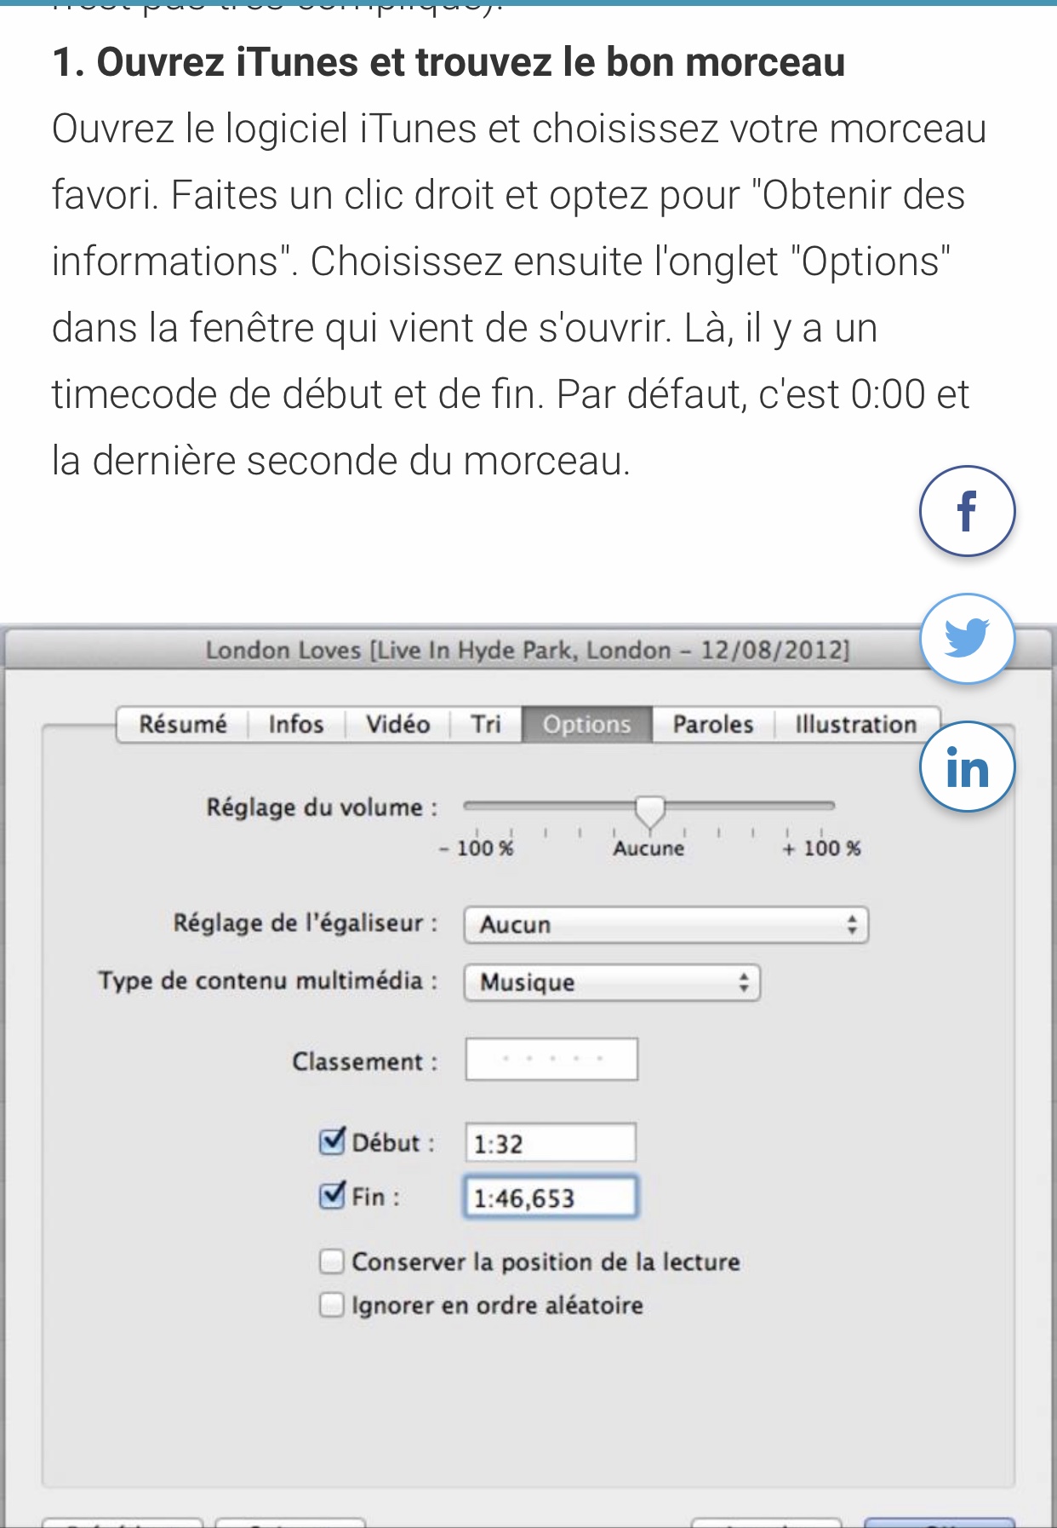The image size is (1057, 1528).
Task: Select the Vidéo tab
Action: coord(397,725)
